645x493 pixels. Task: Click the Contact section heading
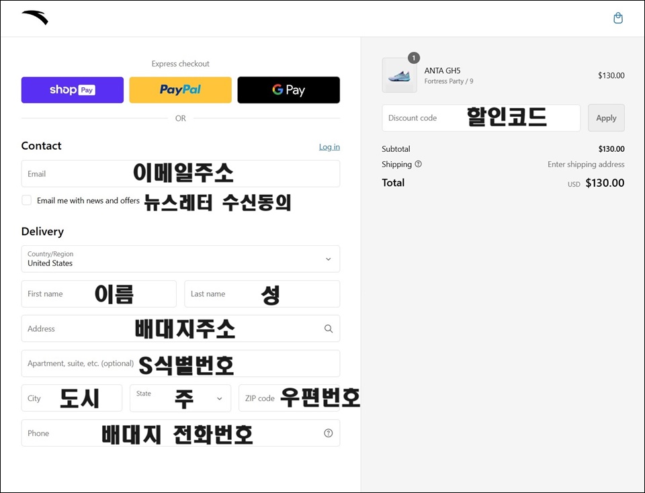(x=41, y=146)
